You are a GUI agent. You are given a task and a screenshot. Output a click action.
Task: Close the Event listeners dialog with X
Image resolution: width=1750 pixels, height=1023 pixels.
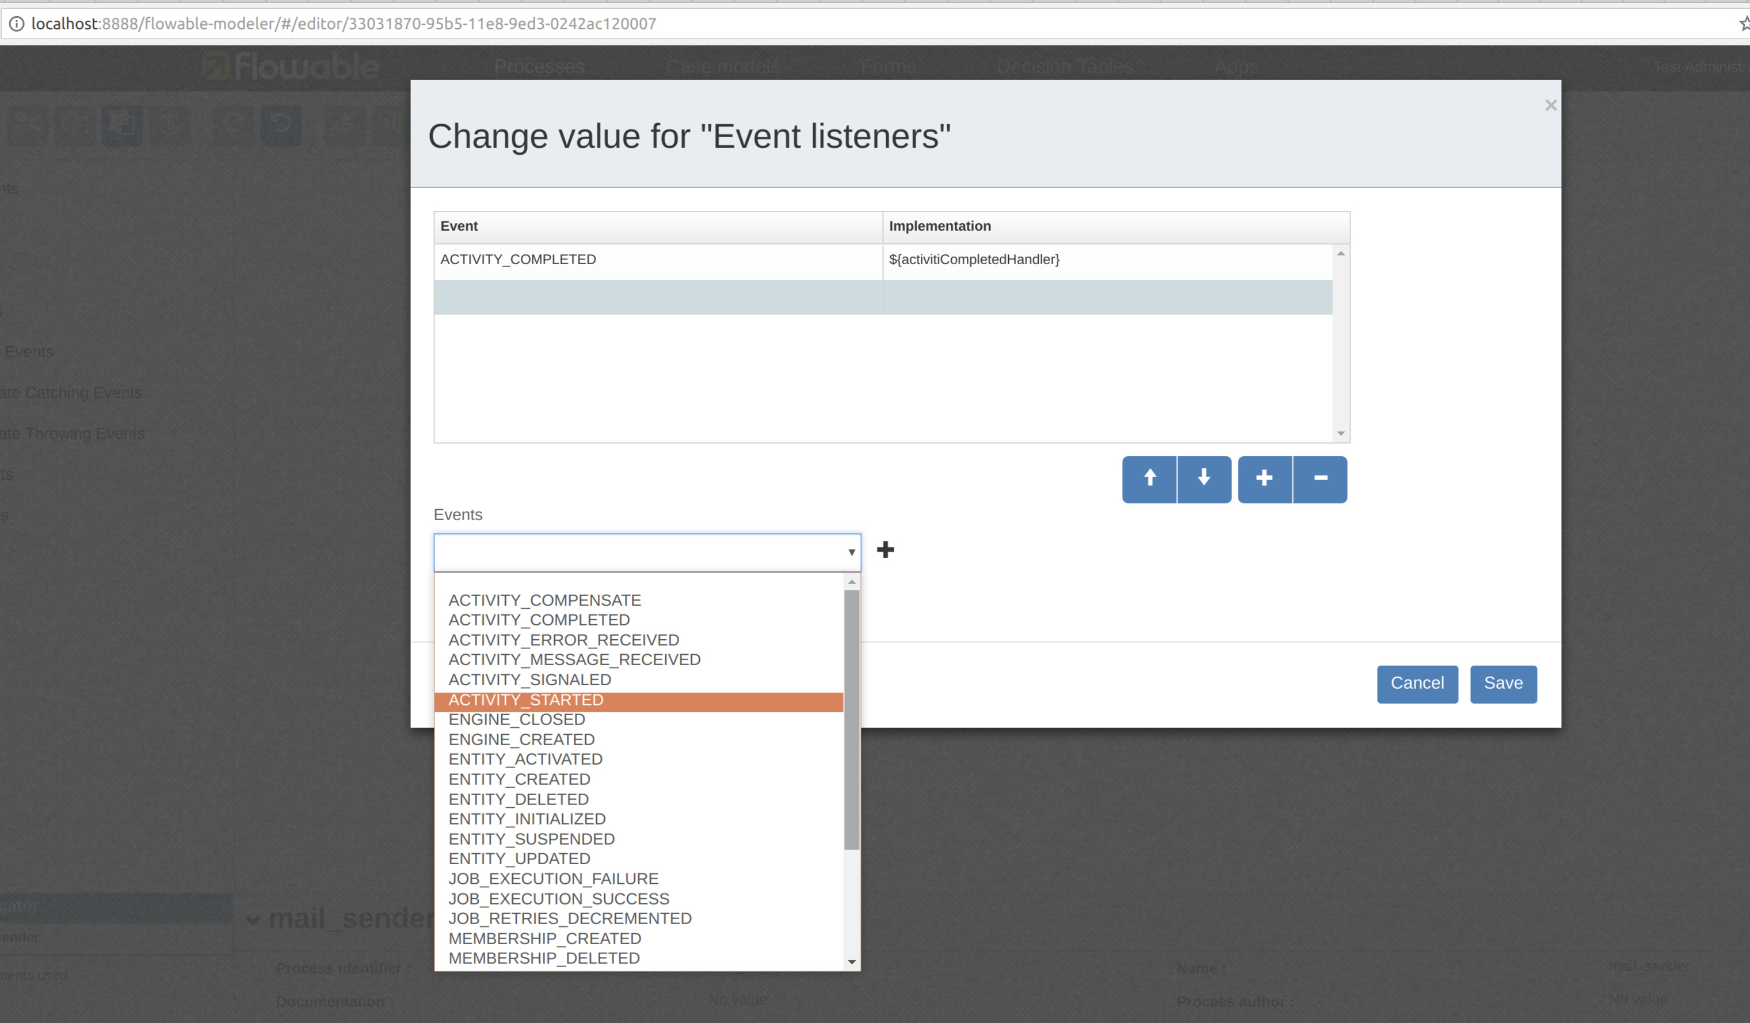click(x=1551, y=105)
